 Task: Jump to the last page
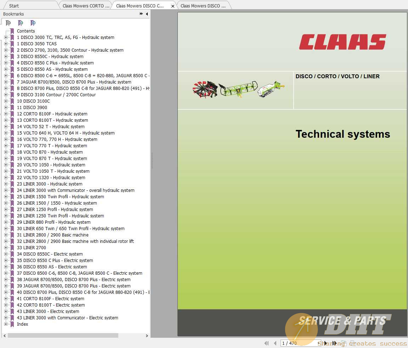[x=335, y=343]
